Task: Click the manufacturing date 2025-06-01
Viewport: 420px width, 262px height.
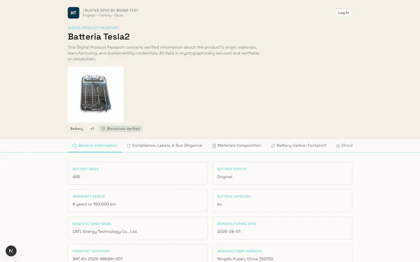Action: coord(229,232)
